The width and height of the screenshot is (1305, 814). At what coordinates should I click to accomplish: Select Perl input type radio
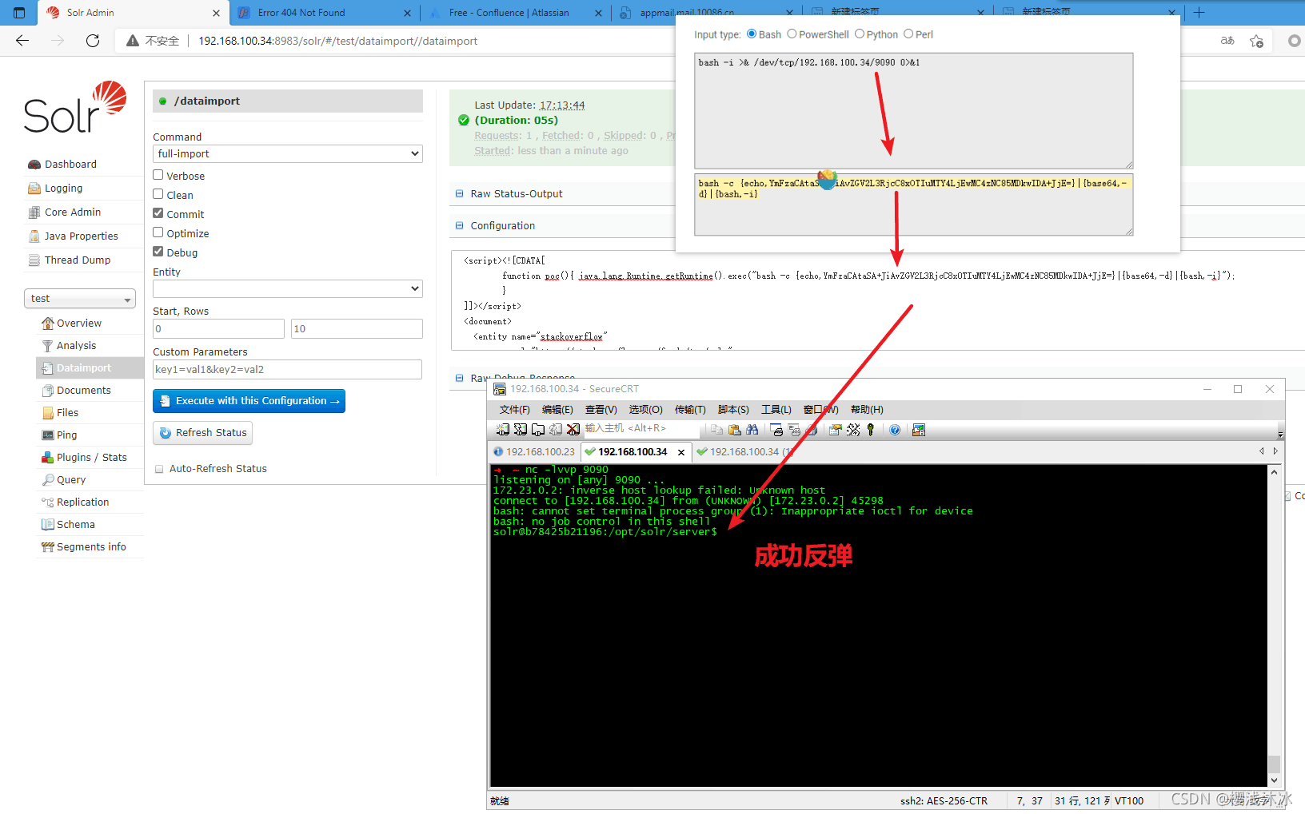tap(908, 34)
